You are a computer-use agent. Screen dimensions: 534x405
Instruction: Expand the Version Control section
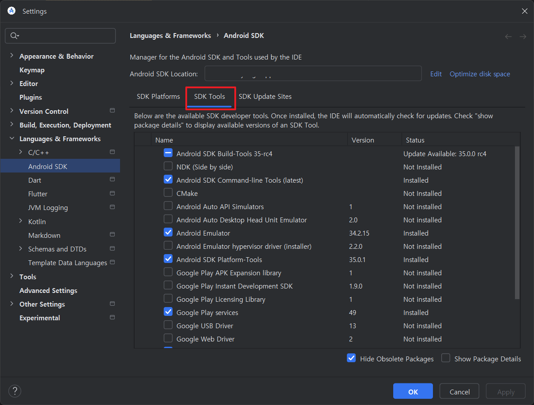[x=11, y=111]
